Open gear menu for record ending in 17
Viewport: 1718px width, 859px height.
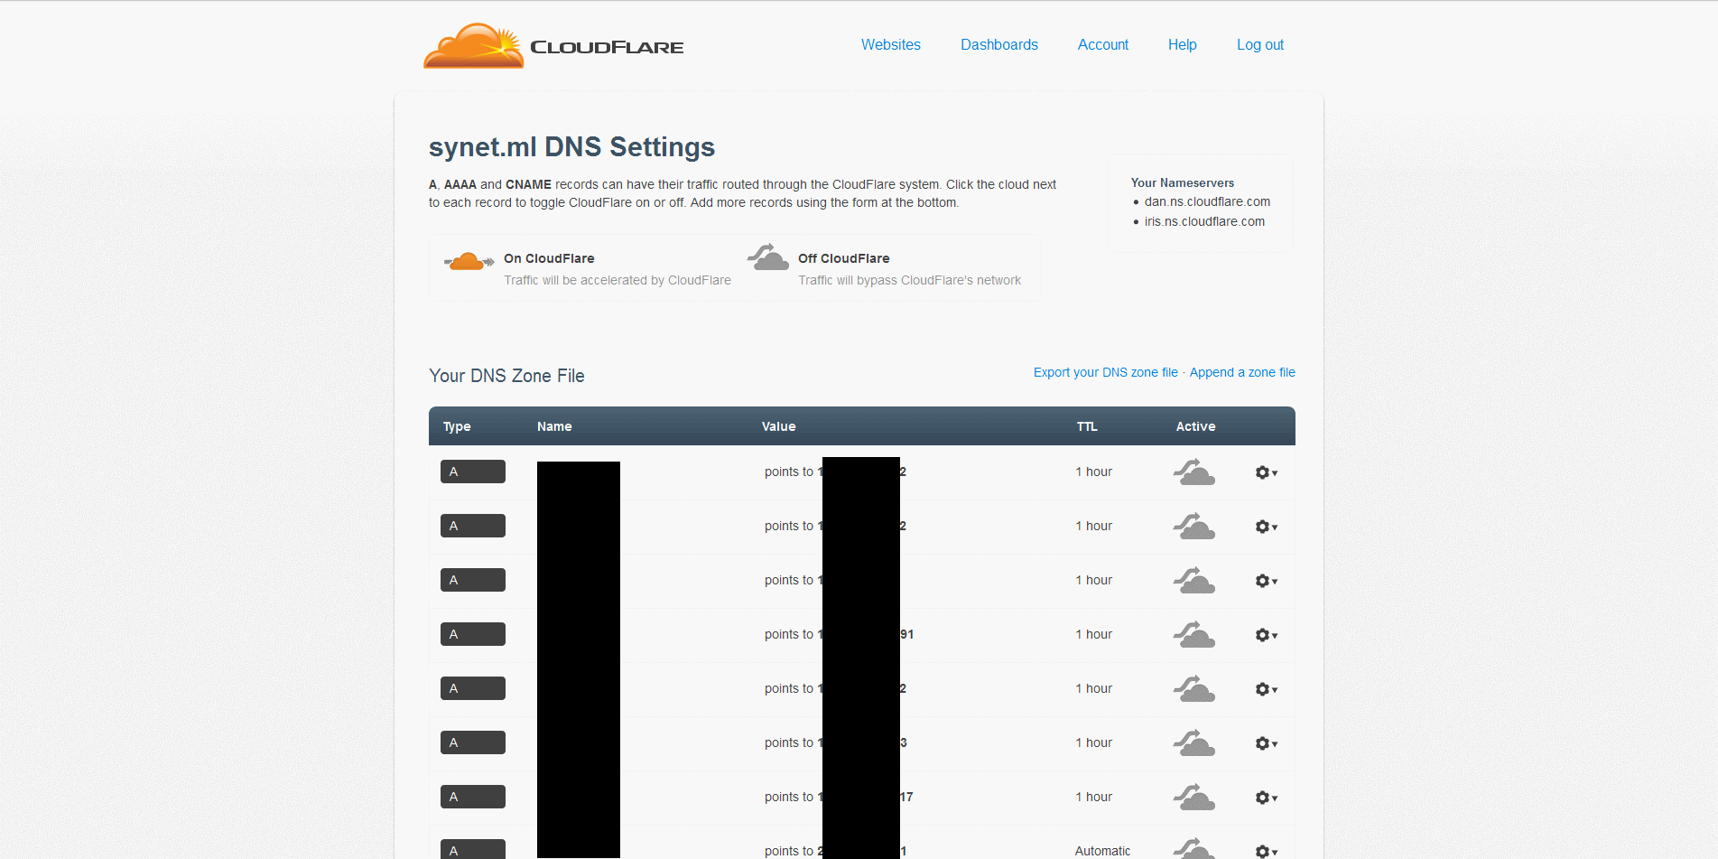[1266, 798]
